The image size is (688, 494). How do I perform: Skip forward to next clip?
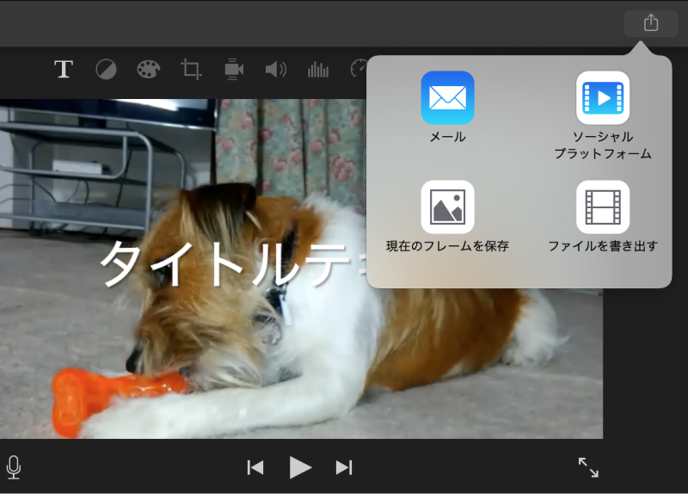point(344,467)
